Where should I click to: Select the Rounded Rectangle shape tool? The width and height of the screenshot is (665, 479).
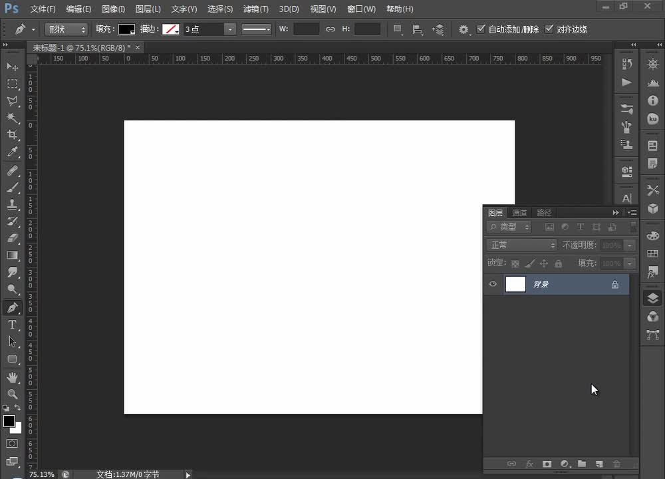click(12, 359)
